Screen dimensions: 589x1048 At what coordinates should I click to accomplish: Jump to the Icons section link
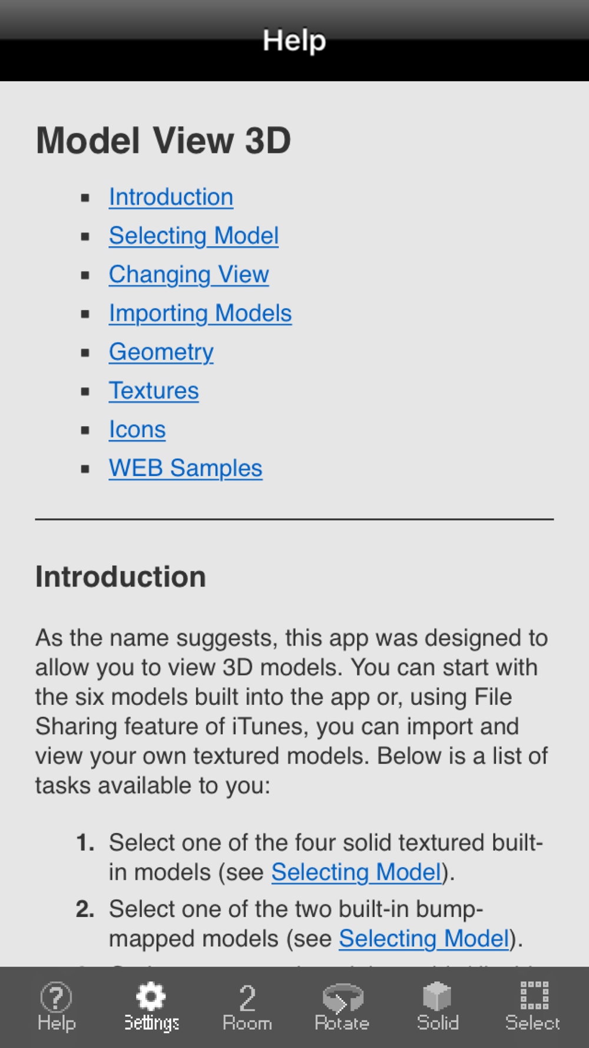(137, 430)
